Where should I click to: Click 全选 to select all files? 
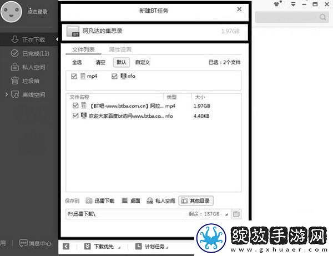pyautogui.click(x=77, y=62)
